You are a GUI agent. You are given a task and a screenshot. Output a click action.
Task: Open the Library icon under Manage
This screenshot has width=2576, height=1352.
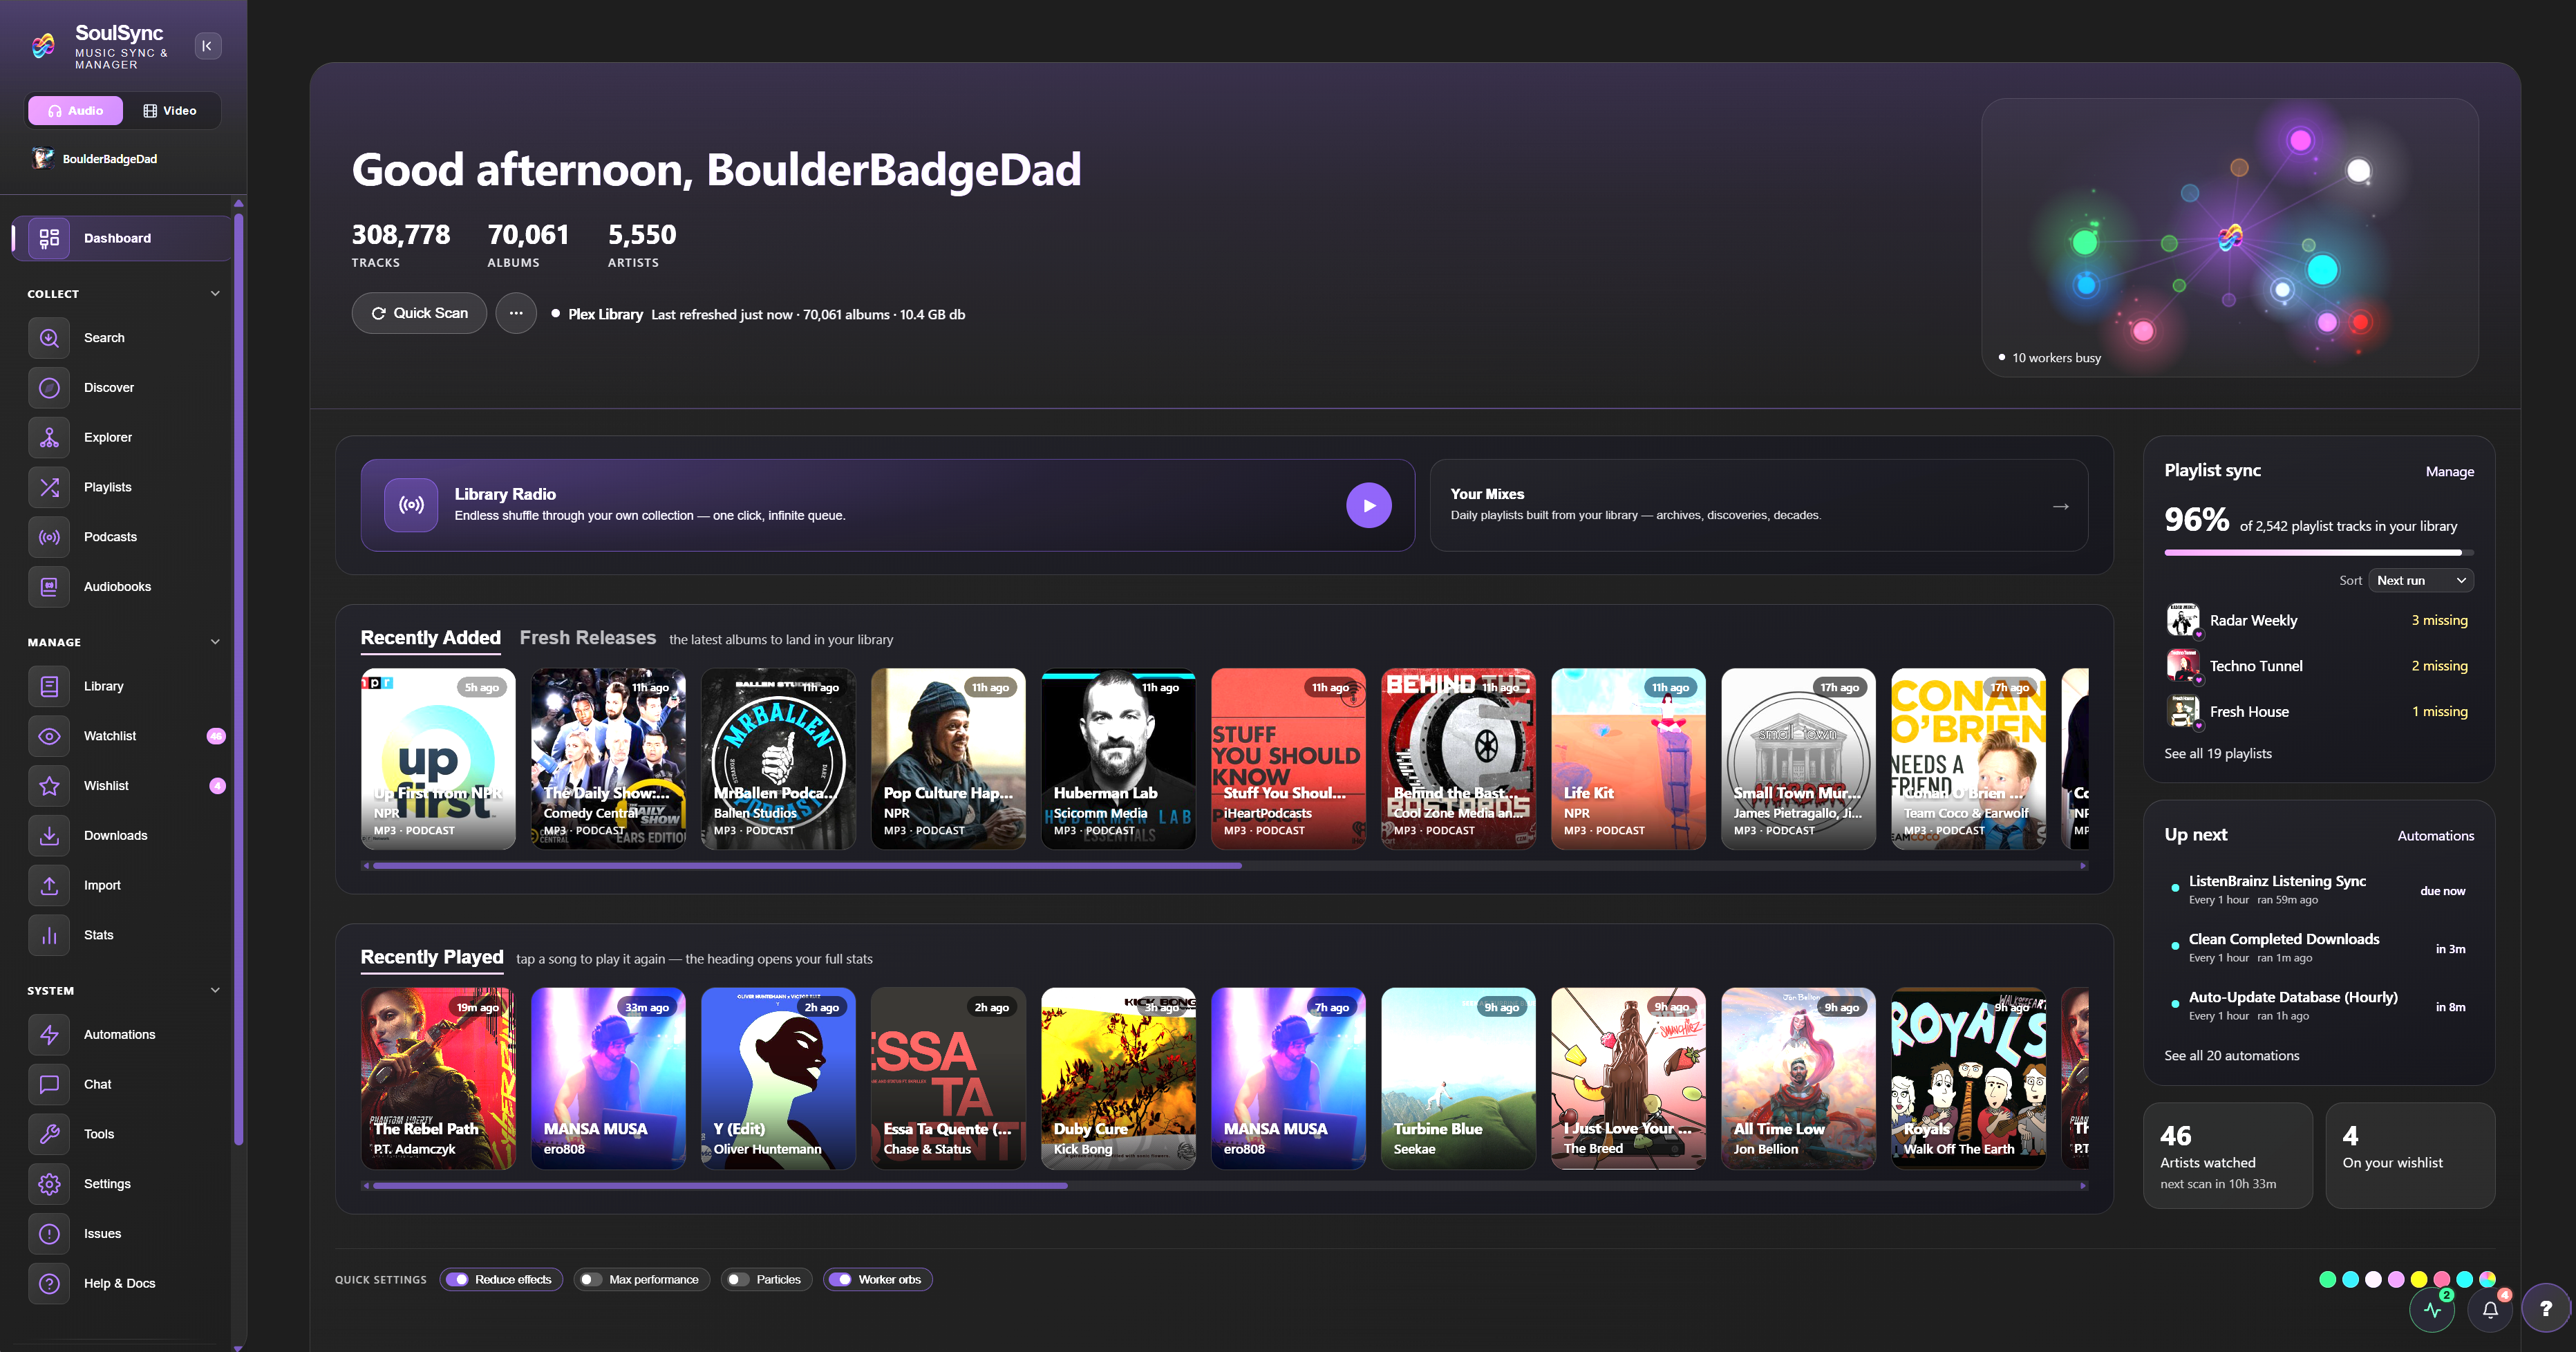49,686
